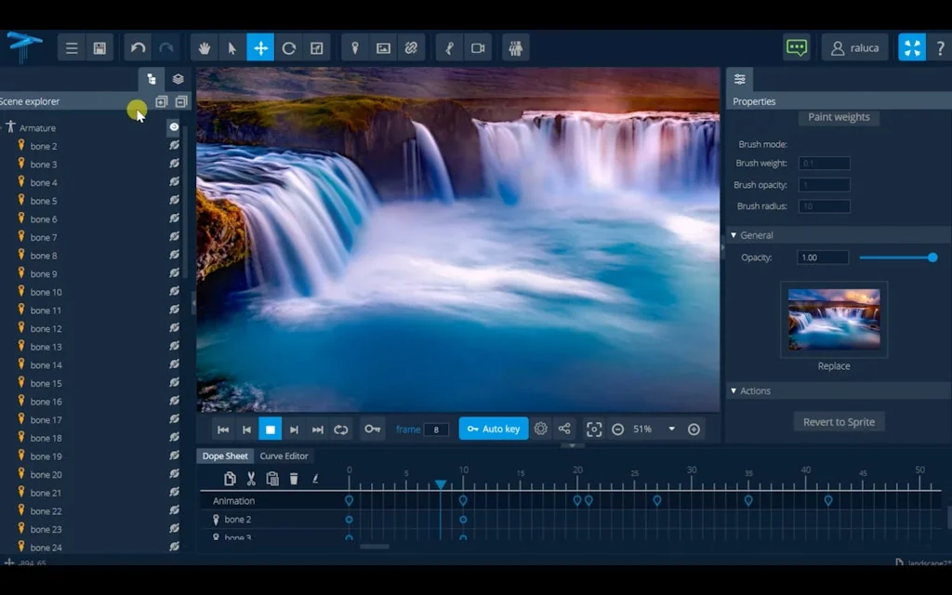Click the Opacity slider handle
The height and width of the screenshot is (595, 952).
[932, 258]
